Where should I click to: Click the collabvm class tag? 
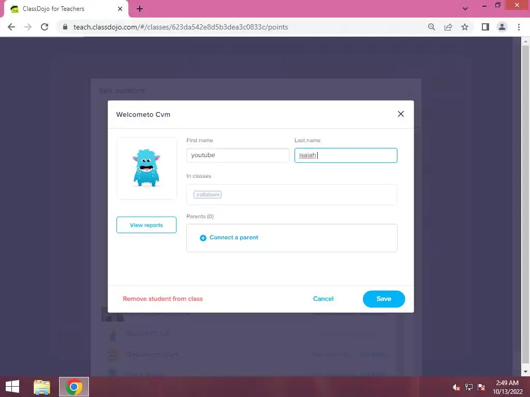(x=208, y=195)
